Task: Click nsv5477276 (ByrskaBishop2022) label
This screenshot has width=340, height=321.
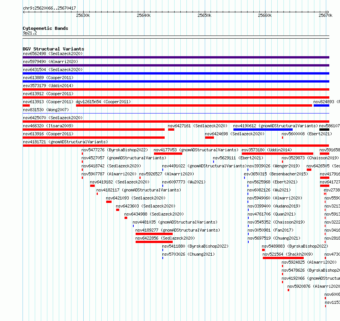Action: click(x=115, y=150)
